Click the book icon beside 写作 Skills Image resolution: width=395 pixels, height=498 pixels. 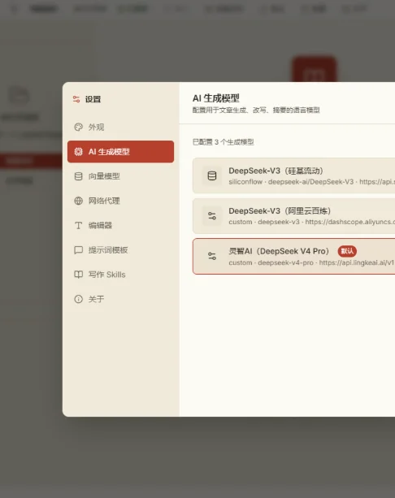click(x=78, y=275)
